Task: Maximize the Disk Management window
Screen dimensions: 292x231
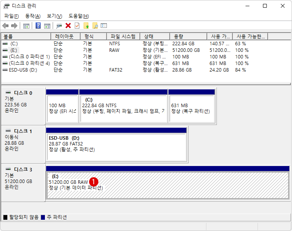Action: pyautogui.click(x=265, y=6)
